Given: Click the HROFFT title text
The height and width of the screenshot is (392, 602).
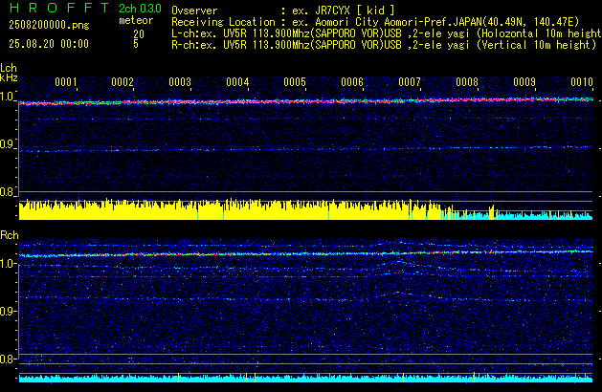Looking at the screenshot, I should [59, 8].
